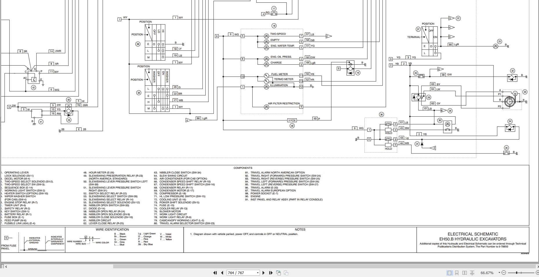This screenshot has width=539, height=277.
Task: Open the page number dropdown
Action: (258, 273)
